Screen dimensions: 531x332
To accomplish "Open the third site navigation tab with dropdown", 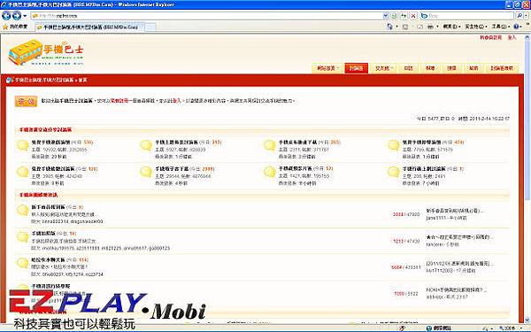I will coord(384,68).
